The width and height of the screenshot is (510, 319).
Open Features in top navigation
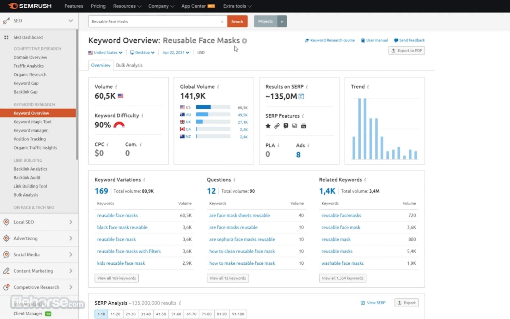point(74,6)
